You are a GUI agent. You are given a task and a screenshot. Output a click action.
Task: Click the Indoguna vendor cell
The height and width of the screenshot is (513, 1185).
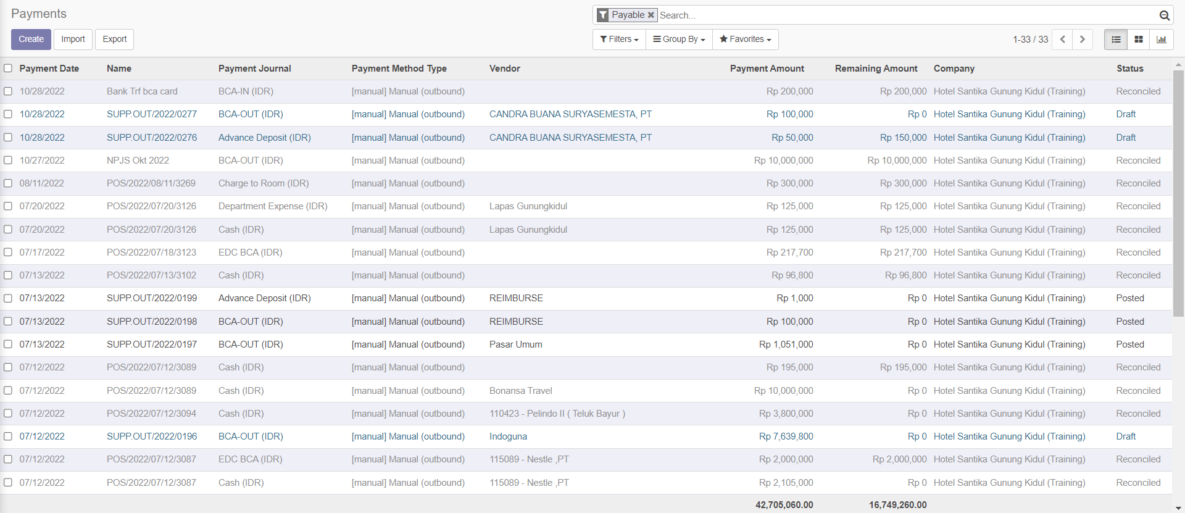coord(509,436)
